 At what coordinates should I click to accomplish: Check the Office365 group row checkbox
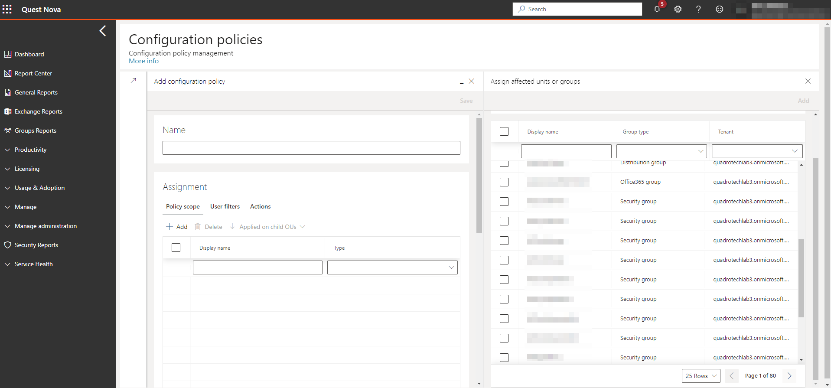[504, 182]
